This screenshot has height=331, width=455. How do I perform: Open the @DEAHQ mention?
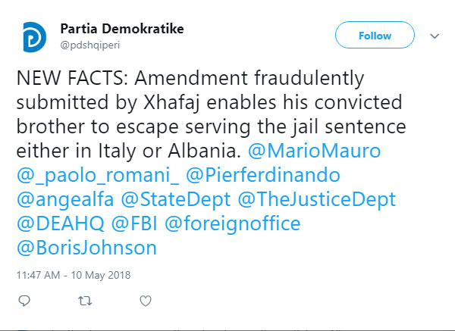click(x=54, y=224)
